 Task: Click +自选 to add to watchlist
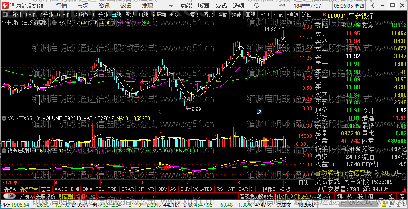[293, 15]
